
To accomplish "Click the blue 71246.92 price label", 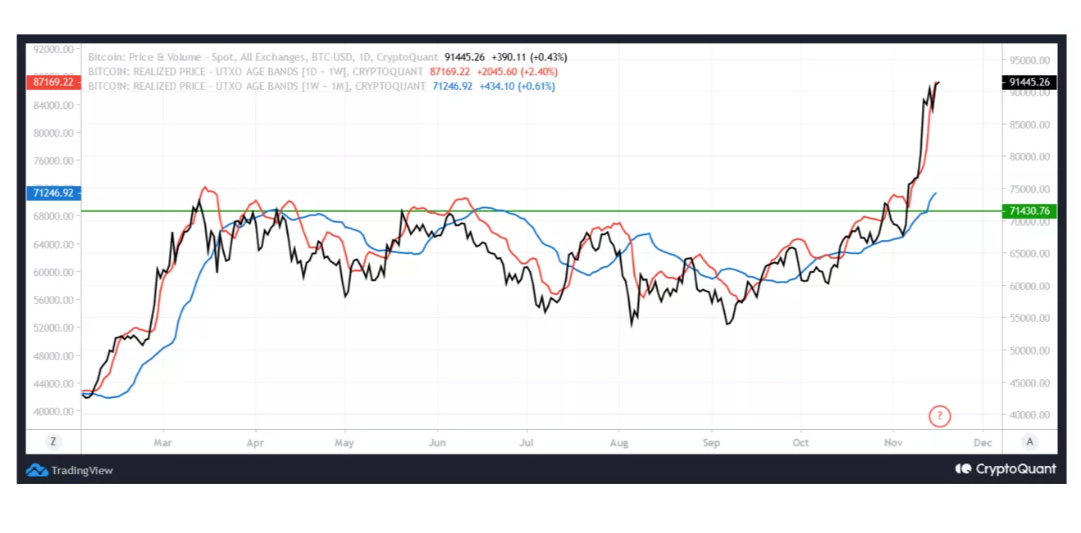I will (52, 193).
